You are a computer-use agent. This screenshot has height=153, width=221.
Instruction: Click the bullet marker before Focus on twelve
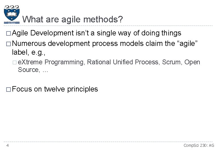click(x=8, y=90)
